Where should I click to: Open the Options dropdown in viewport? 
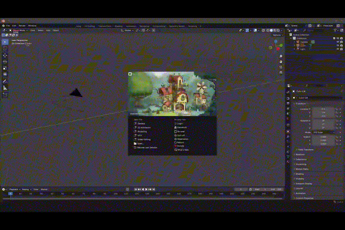point(278,35)
